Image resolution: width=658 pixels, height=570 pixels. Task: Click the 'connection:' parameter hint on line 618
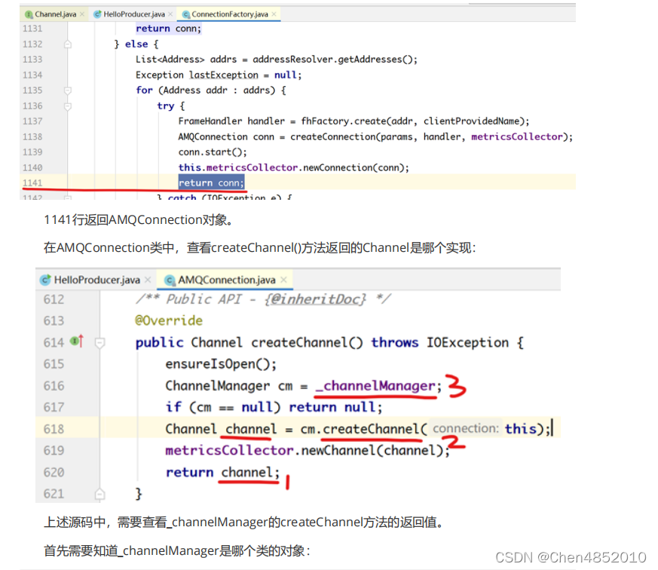point(466,428)
